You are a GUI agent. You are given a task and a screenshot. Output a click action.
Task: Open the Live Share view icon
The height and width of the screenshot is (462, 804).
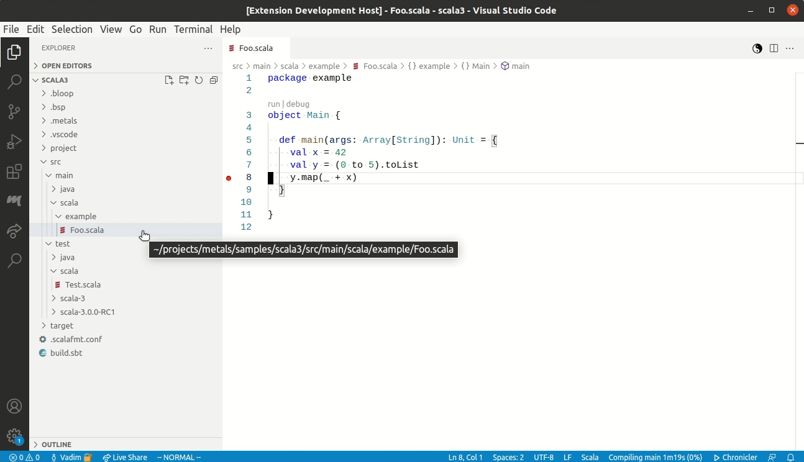(14, 231)
